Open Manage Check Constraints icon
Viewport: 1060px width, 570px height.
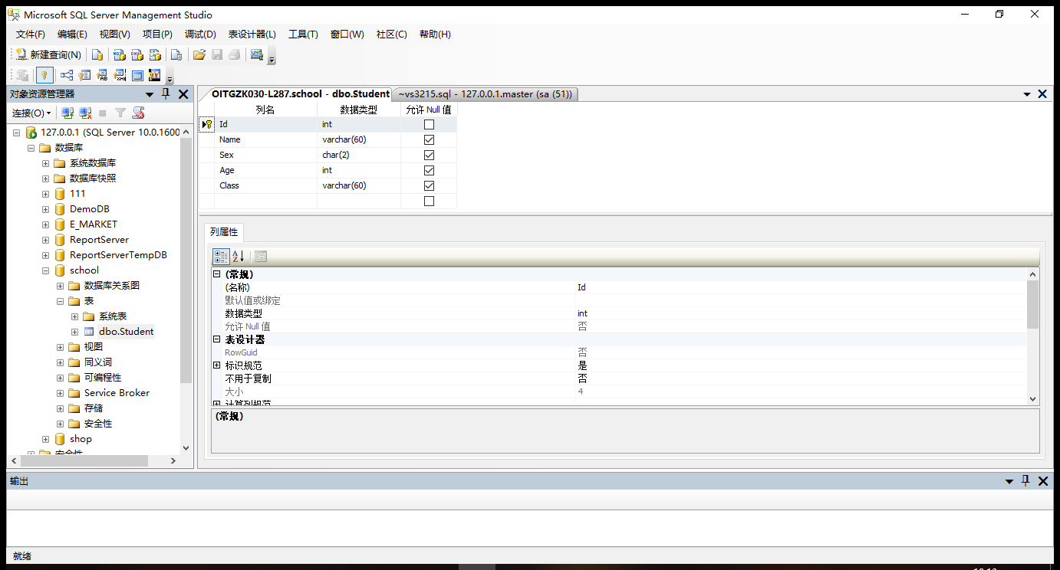tap(138, 75)
